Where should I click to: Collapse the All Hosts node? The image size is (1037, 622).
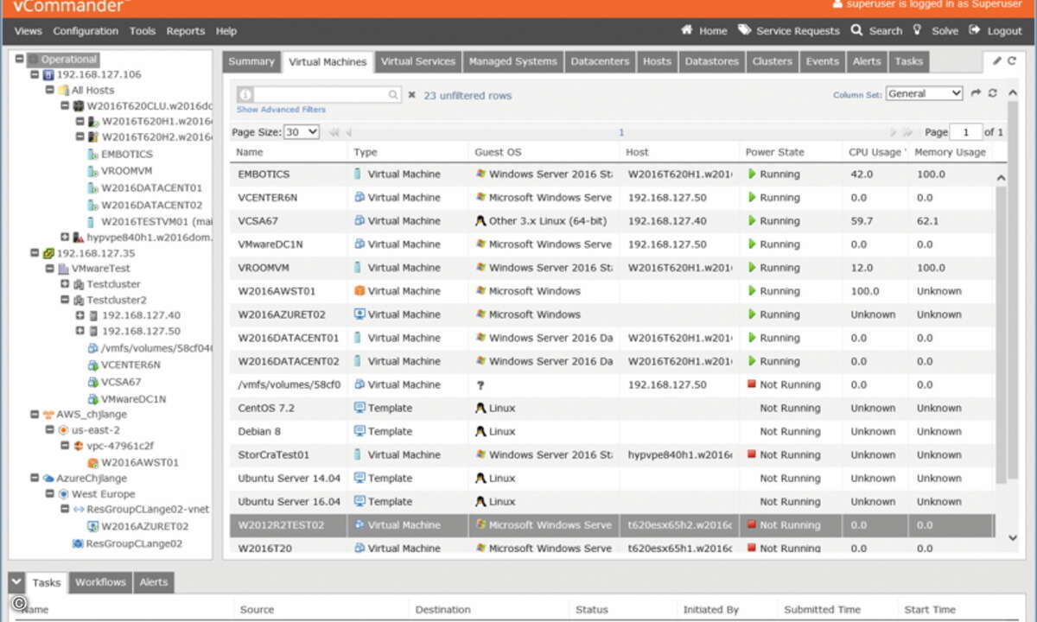(x=49, y=90)
